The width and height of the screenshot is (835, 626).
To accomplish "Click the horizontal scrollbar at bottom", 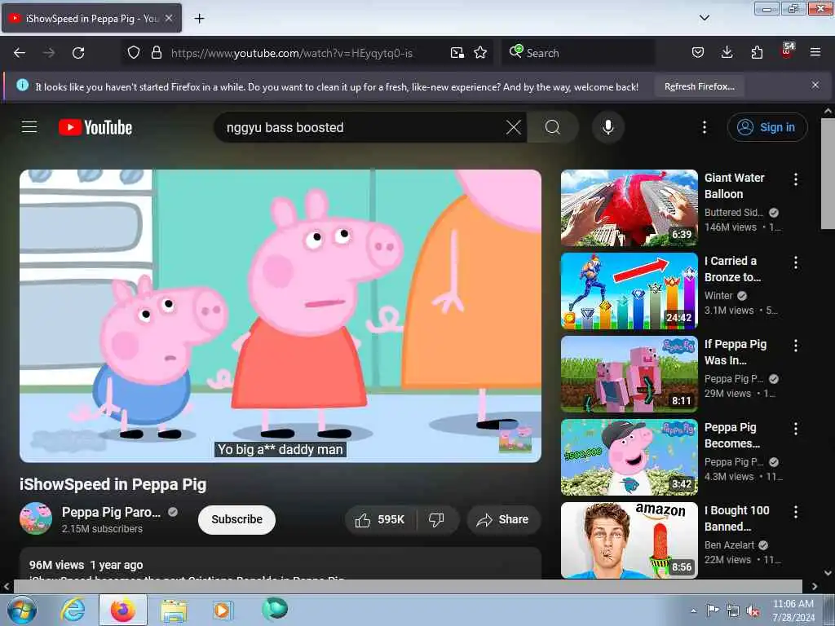I will pyautogui.click(x=408, y=586).
